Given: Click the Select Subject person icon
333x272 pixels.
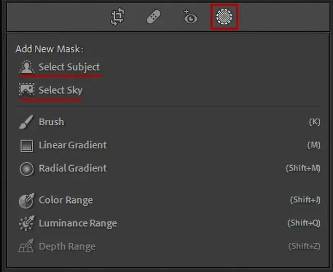Looking at the screenshot, I should coord(26,67).
